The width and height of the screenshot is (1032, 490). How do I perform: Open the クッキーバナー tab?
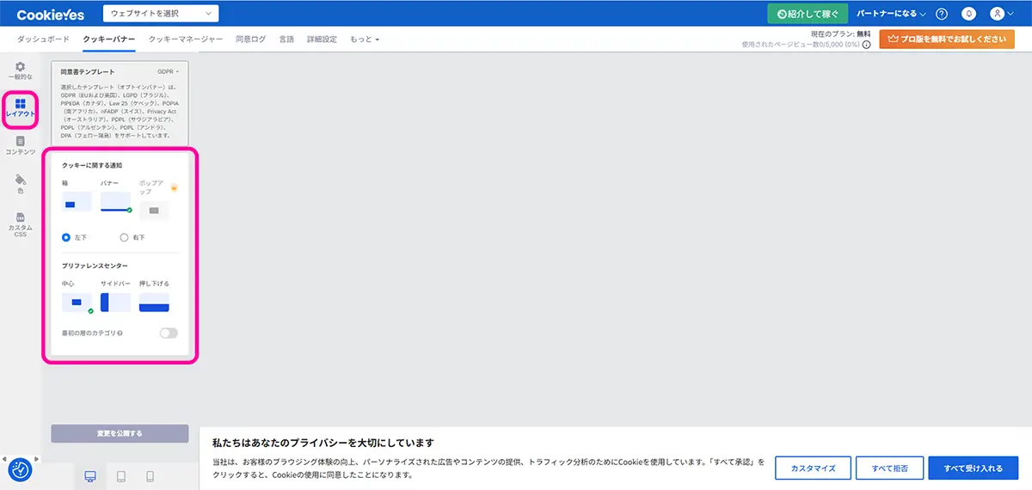(109, 40)
